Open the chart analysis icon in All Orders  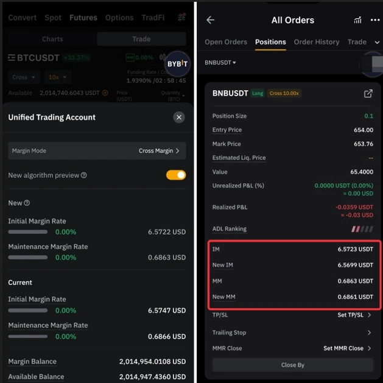[357, 20]
